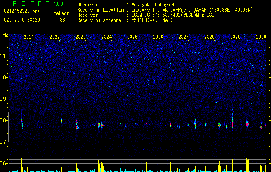
Task: Select the filename 0212152320.png
Action: click(x=22, y=11)
